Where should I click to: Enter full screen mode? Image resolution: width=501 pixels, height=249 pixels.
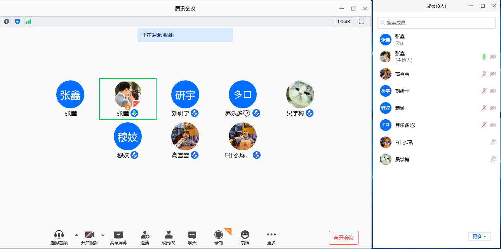coord(362,21)
